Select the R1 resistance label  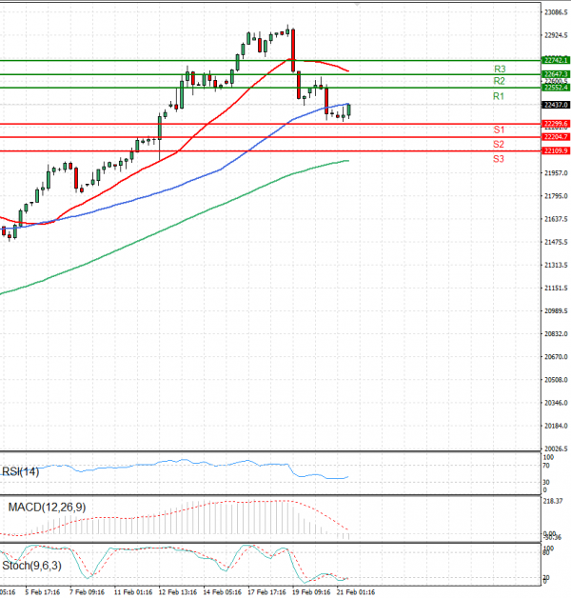point(498,96)
